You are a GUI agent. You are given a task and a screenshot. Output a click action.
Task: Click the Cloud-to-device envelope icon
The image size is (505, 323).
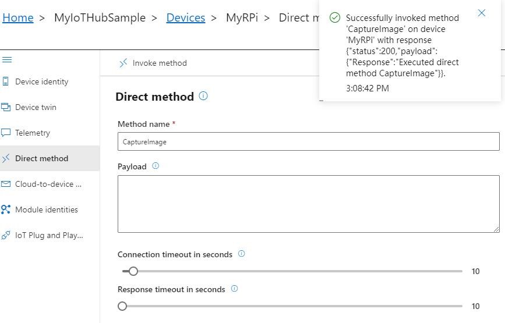tap(6, 184)
